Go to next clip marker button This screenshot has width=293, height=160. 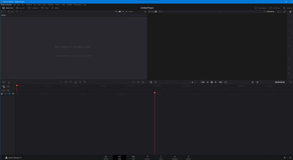point(253,82)
